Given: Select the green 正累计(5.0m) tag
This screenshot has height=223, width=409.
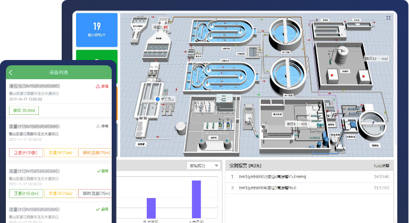Looking at the screenshot, I should [25, 194].
